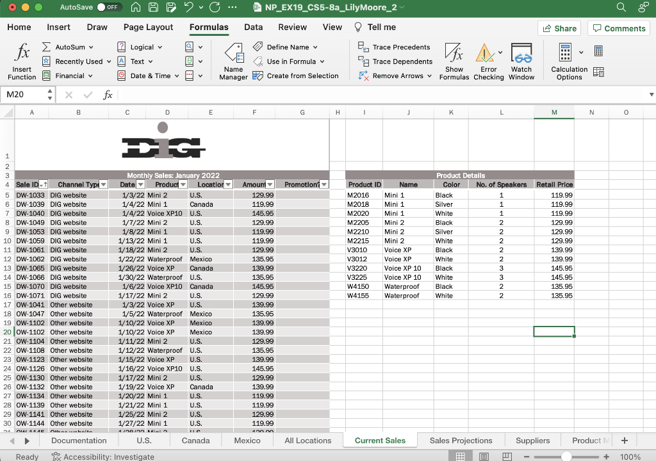Open the Comments panel
The image size is (656, 461).
pos(618,28)
